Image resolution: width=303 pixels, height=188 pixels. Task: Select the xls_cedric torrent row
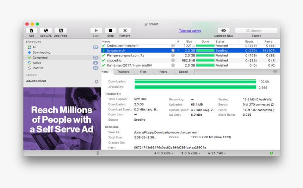191,60
